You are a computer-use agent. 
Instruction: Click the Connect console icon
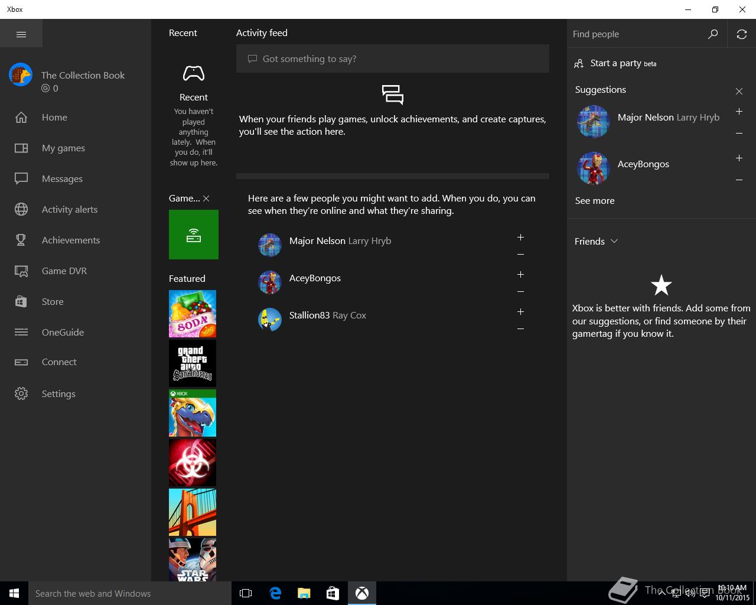21,362
